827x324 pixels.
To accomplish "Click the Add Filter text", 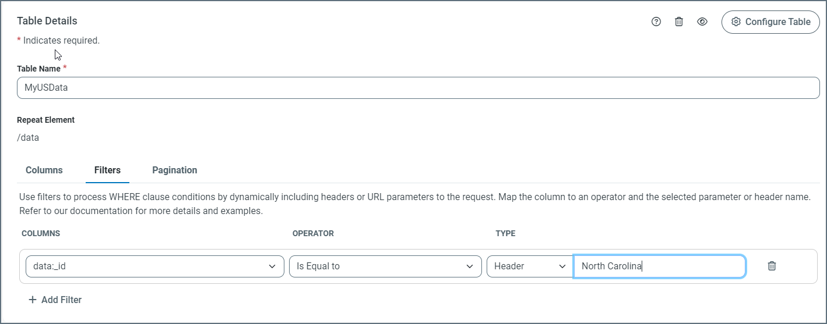I will [61, 300].
